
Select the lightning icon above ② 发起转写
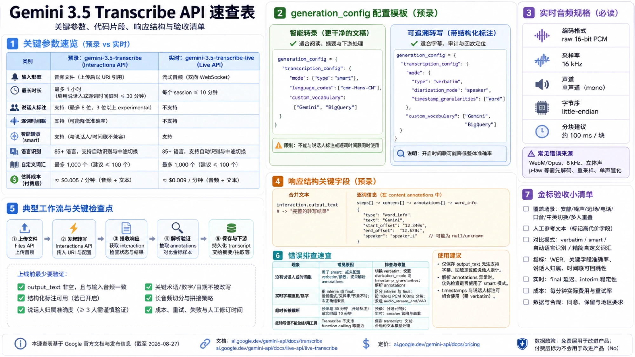click(x=74, y=228)
